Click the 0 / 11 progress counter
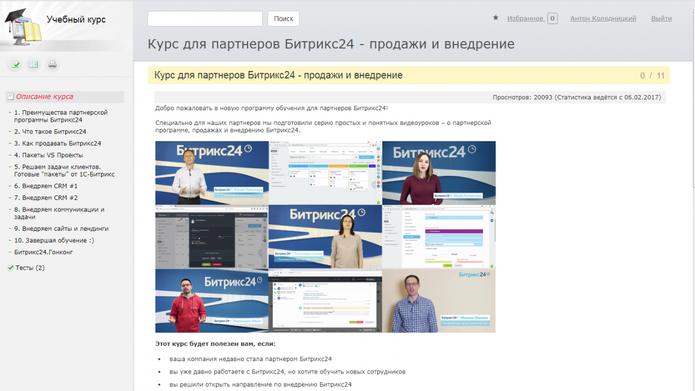 pyautogui.click(x=652, y=75)
